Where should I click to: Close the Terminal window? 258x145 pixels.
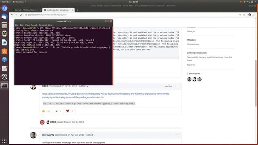pos(111,21)
